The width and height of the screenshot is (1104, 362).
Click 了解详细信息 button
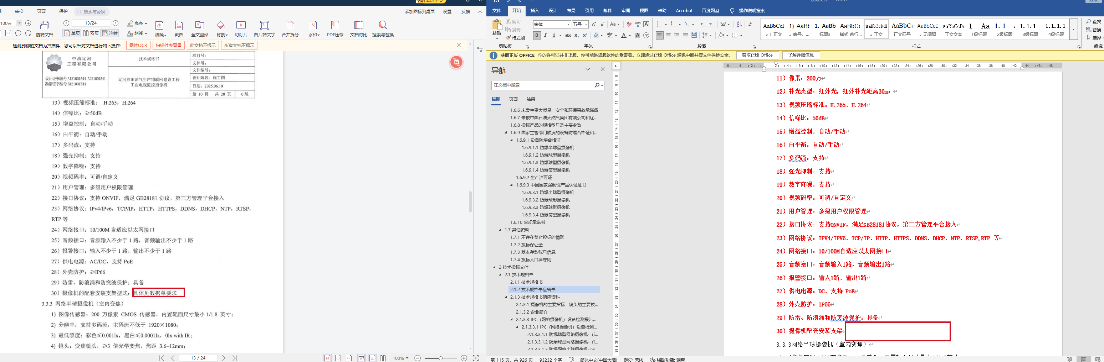tap(801, 55)
